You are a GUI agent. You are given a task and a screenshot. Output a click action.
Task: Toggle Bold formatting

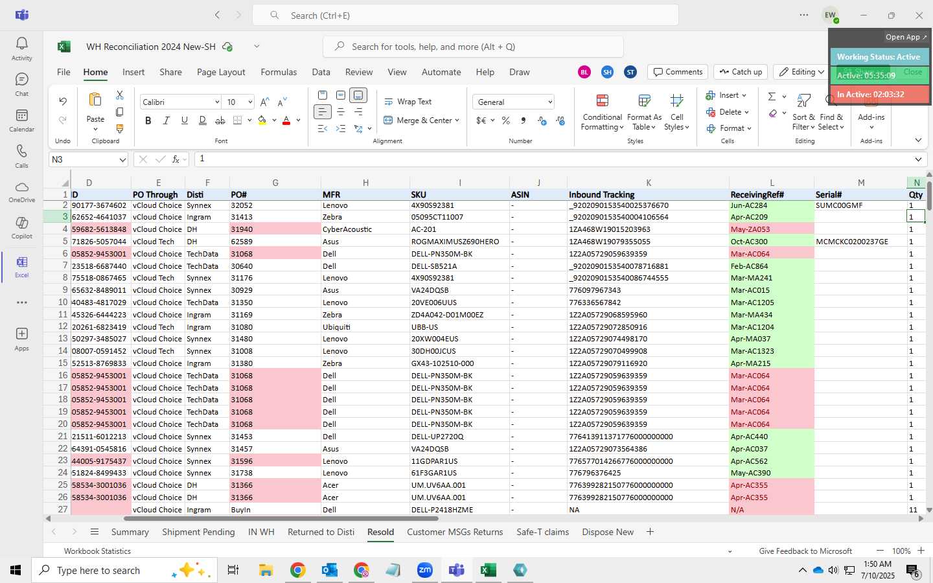click(148, 120)
